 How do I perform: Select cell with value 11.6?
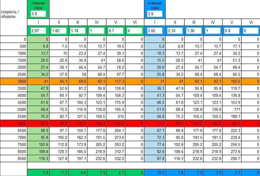click(78, 46)
